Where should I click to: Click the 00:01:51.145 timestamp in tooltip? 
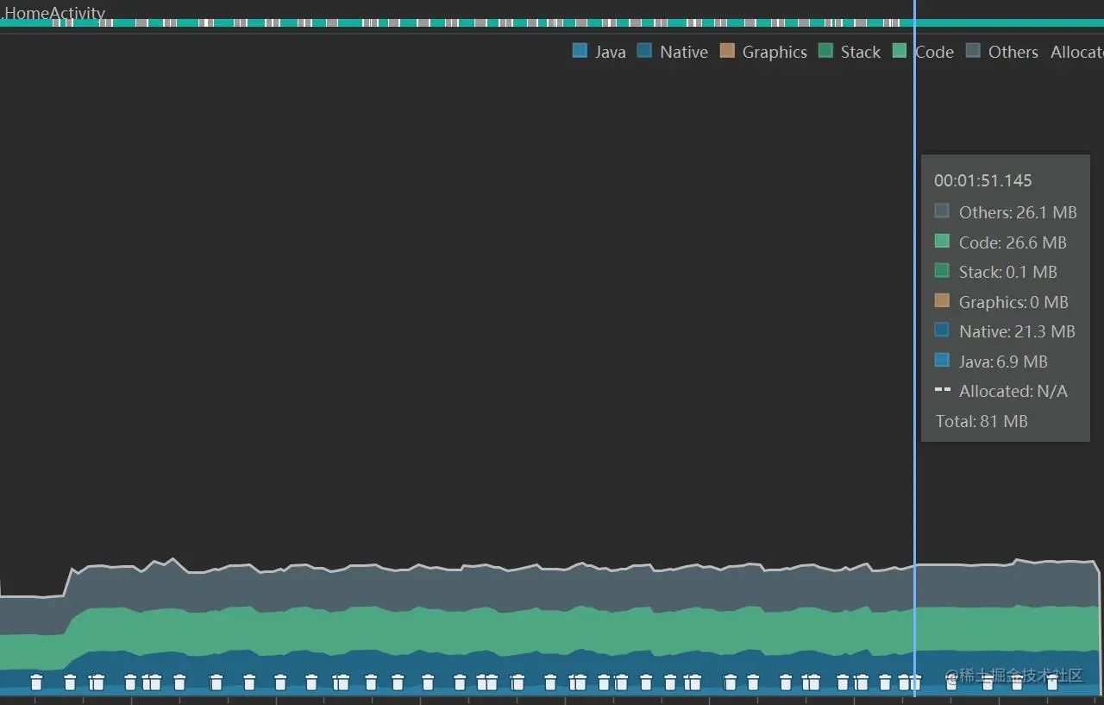point(983,180)
